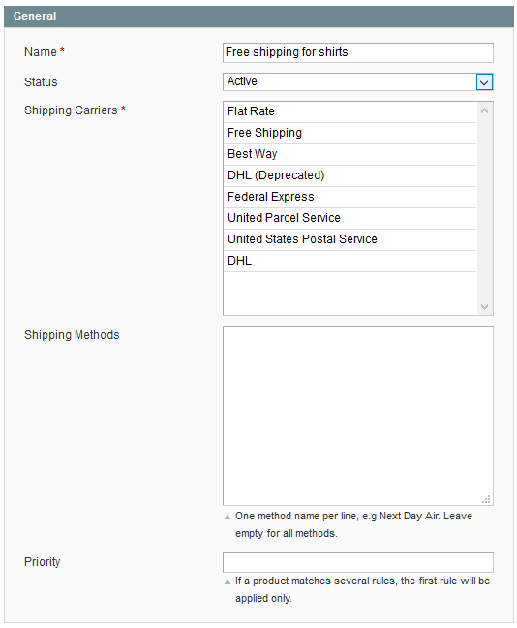Click the hint triangle under Shipping Methods

228,517
